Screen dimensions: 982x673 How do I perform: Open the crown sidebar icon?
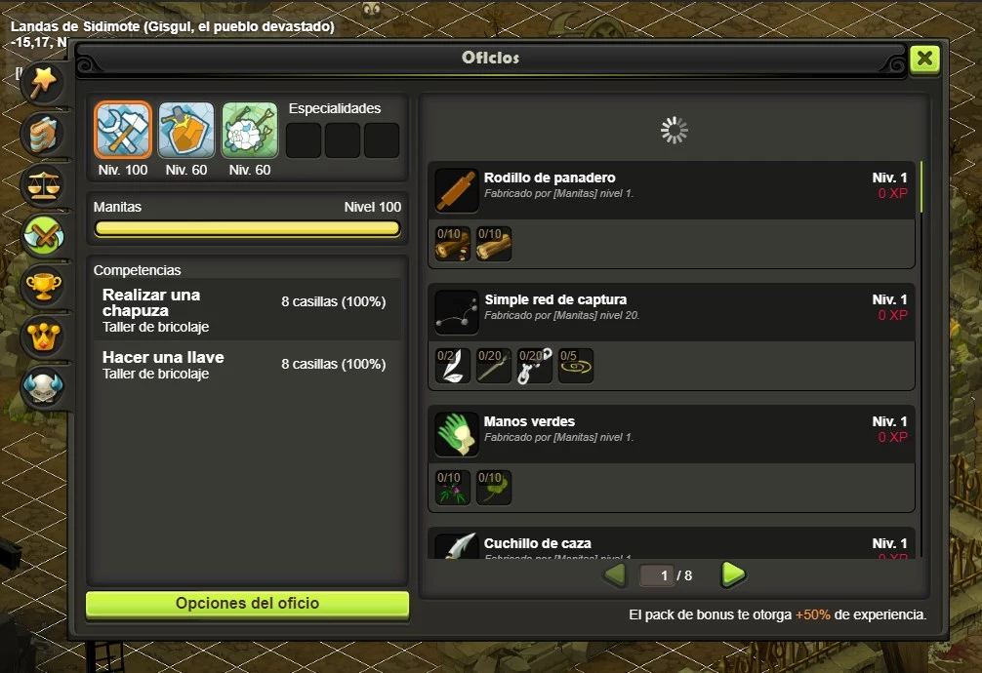pyautogui.click(x=43, y=337)
